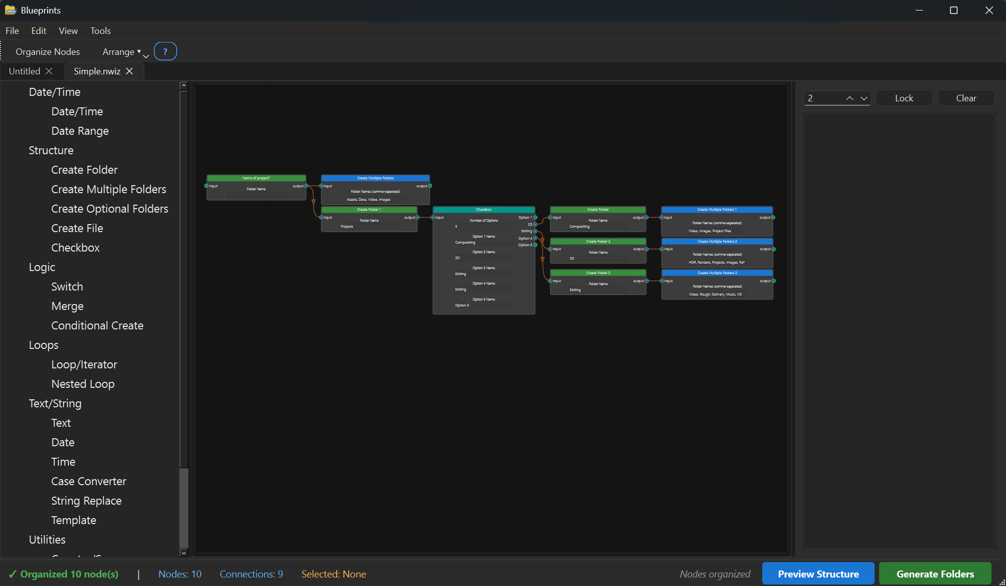Click the Folder Name field in Name of project? node
Screen dimensions: 1006x586
256,195
